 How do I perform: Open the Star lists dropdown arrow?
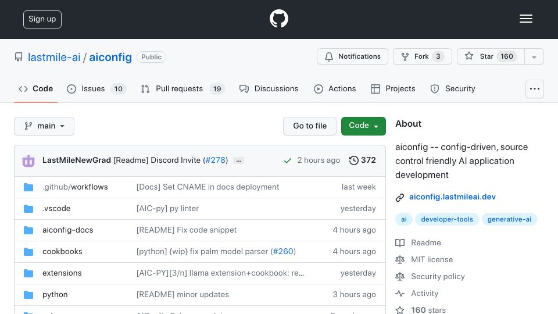pos(534,56)
